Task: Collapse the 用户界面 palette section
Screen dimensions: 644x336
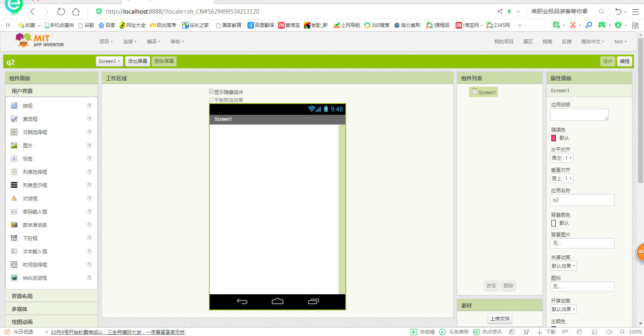Action: (x=52, y=91)
